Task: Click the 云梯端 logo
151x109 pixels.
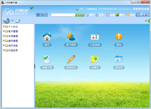Action: coord(16,12)
